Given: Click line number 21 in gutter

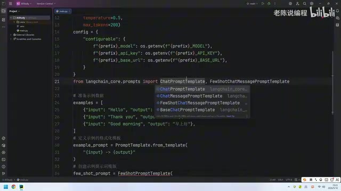Looking at the screenshot, I should [57, 81].
